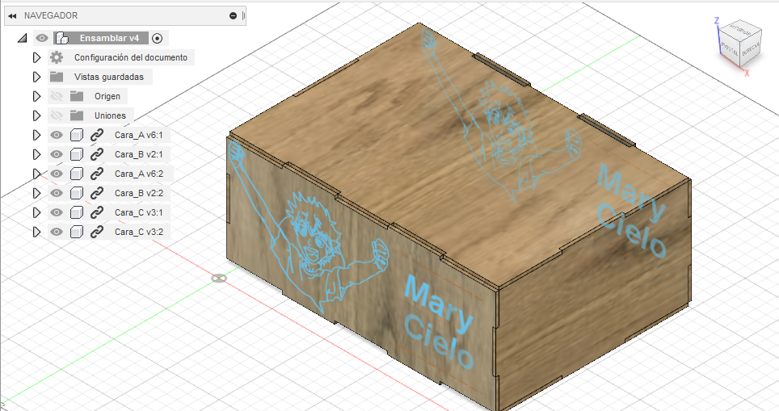Click the origin point marker in viewport
Image resolution: width=779 pixels, height=411 pixels.
[219, 278]
